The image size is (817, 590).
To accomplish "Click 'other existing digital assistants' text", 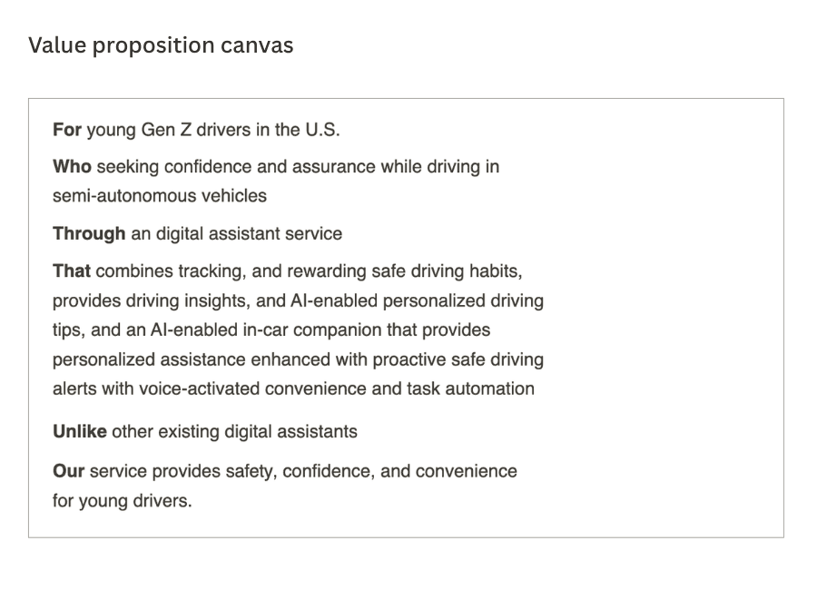I will click(x=234, y=431).
